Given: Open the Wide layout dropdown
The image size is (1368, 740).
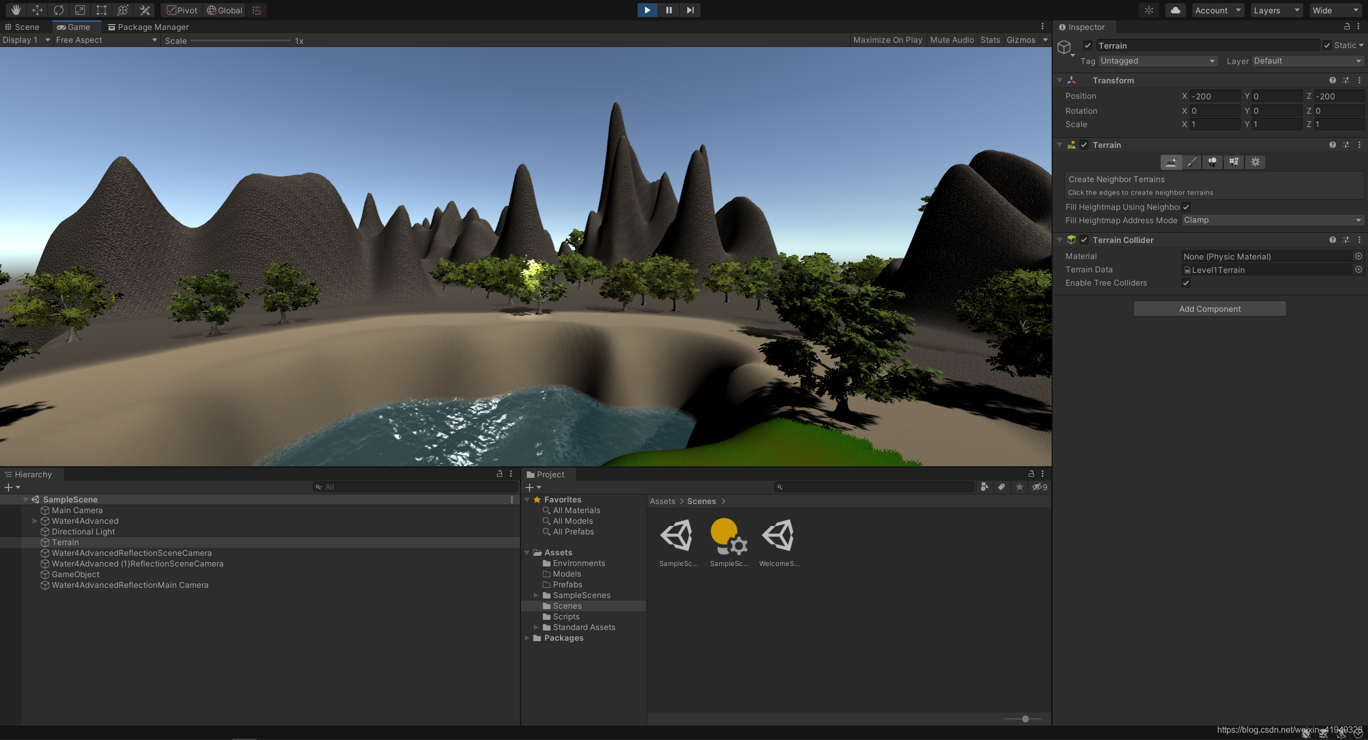Looking at the screenshot, I should [1335, 10].
